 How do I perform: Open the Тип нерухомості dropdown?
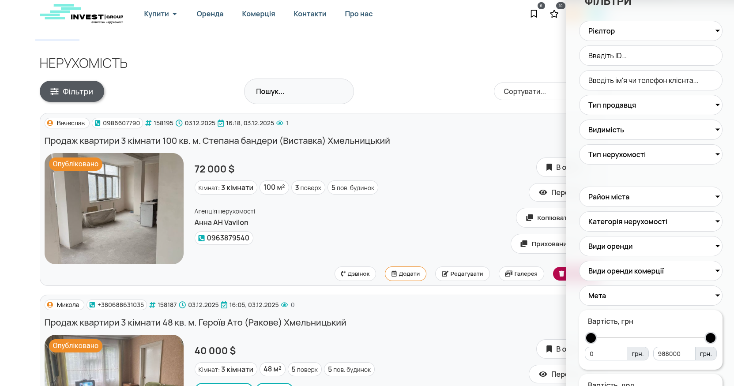(650, 154)
